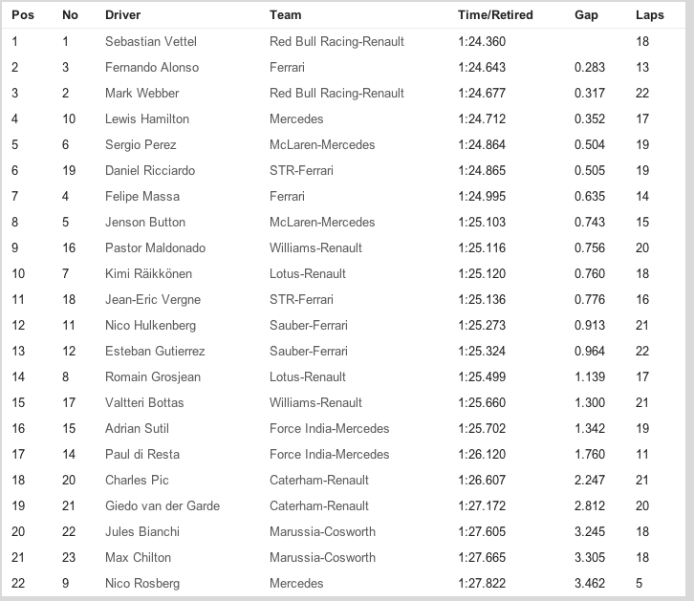
Task: Click on Lewis Hamilton's name
Action: 147,119
